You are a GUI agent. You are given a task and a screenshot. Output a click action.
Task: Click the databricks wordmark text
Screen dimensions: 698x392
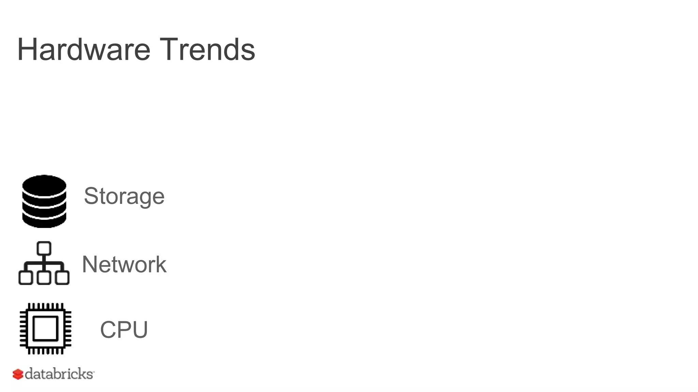coord(59,374)
